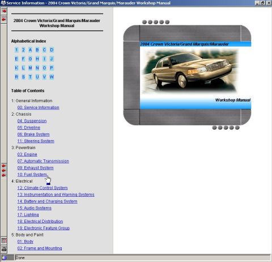Jump to index letter C
Image resolution: width=272 pixels, height=262 pixels.
44,50
